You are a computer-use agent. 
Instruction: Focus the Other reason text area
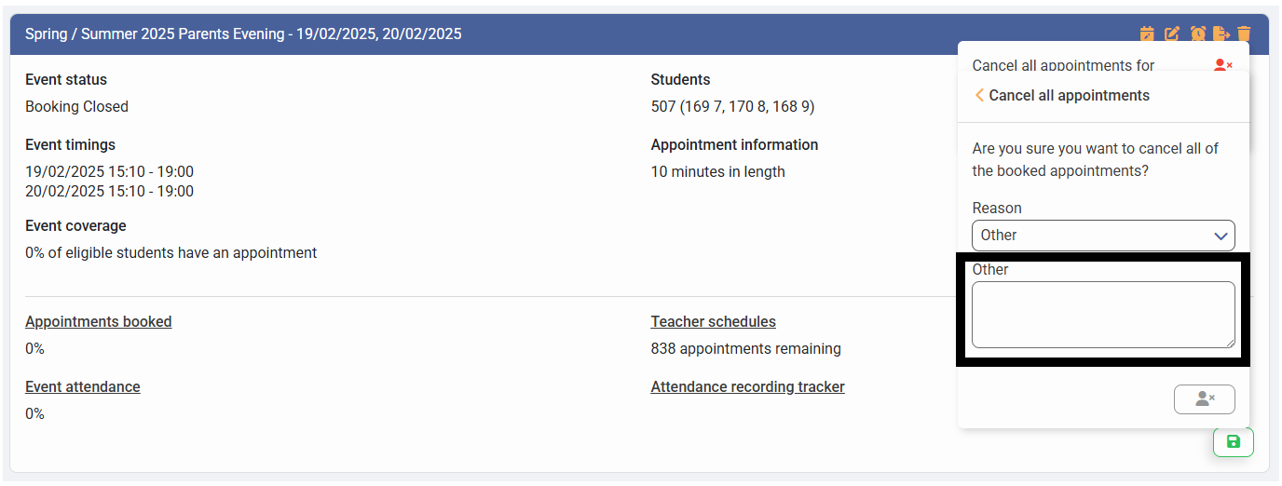tap(1102, 315)
